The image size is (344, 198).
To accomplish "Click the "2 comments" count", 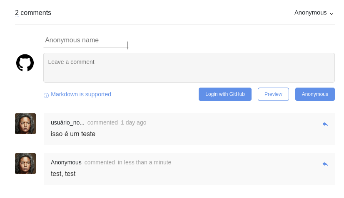I will [x=33, y=13].
